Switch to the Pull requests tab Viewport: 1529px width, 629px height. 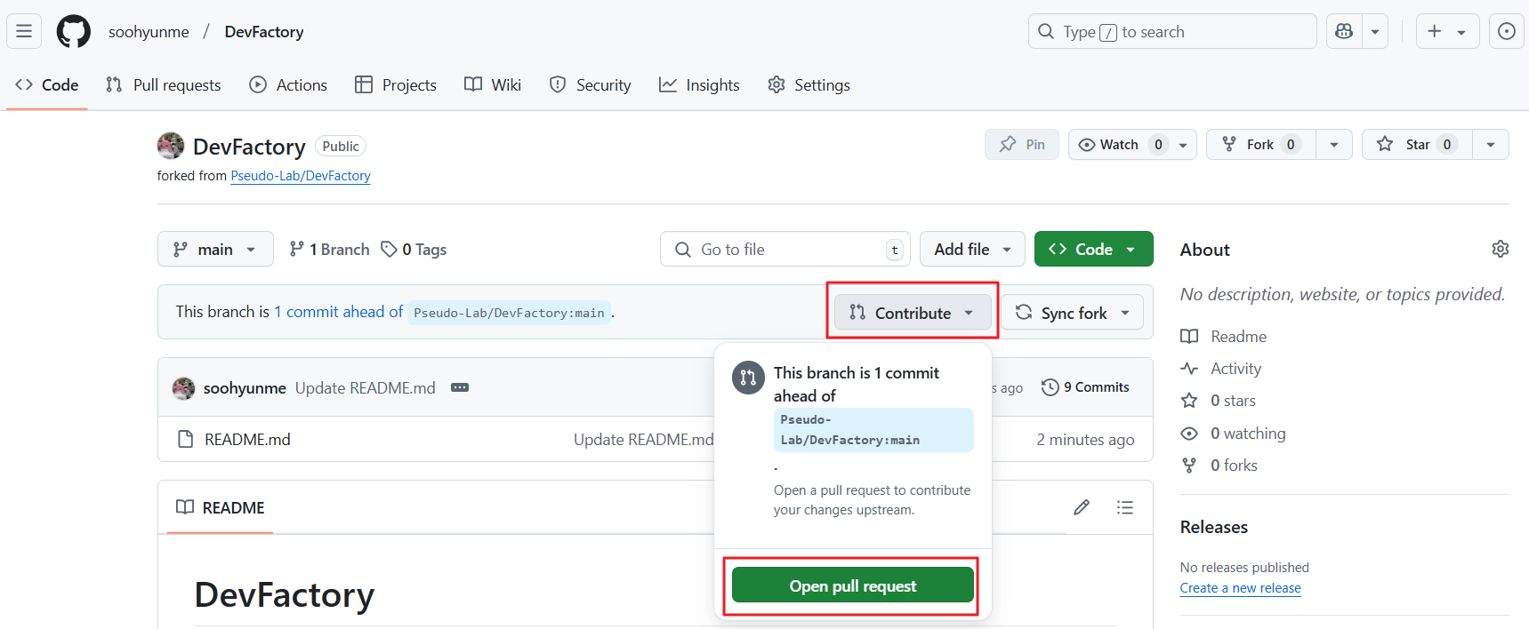pyautogui.click(x=164, y=85)
